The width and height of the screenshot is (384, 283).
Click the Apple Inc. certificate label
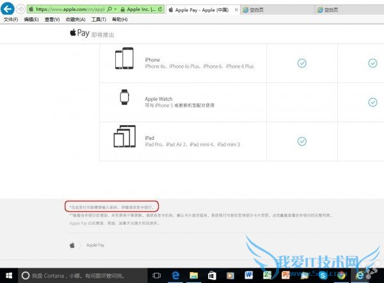coord(141,10)
